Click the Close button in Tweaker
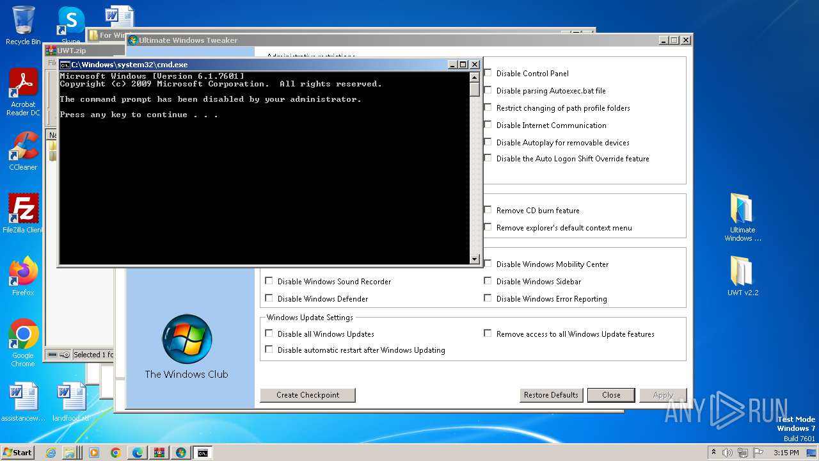This screenshot has height=461, width=819. 611,395
